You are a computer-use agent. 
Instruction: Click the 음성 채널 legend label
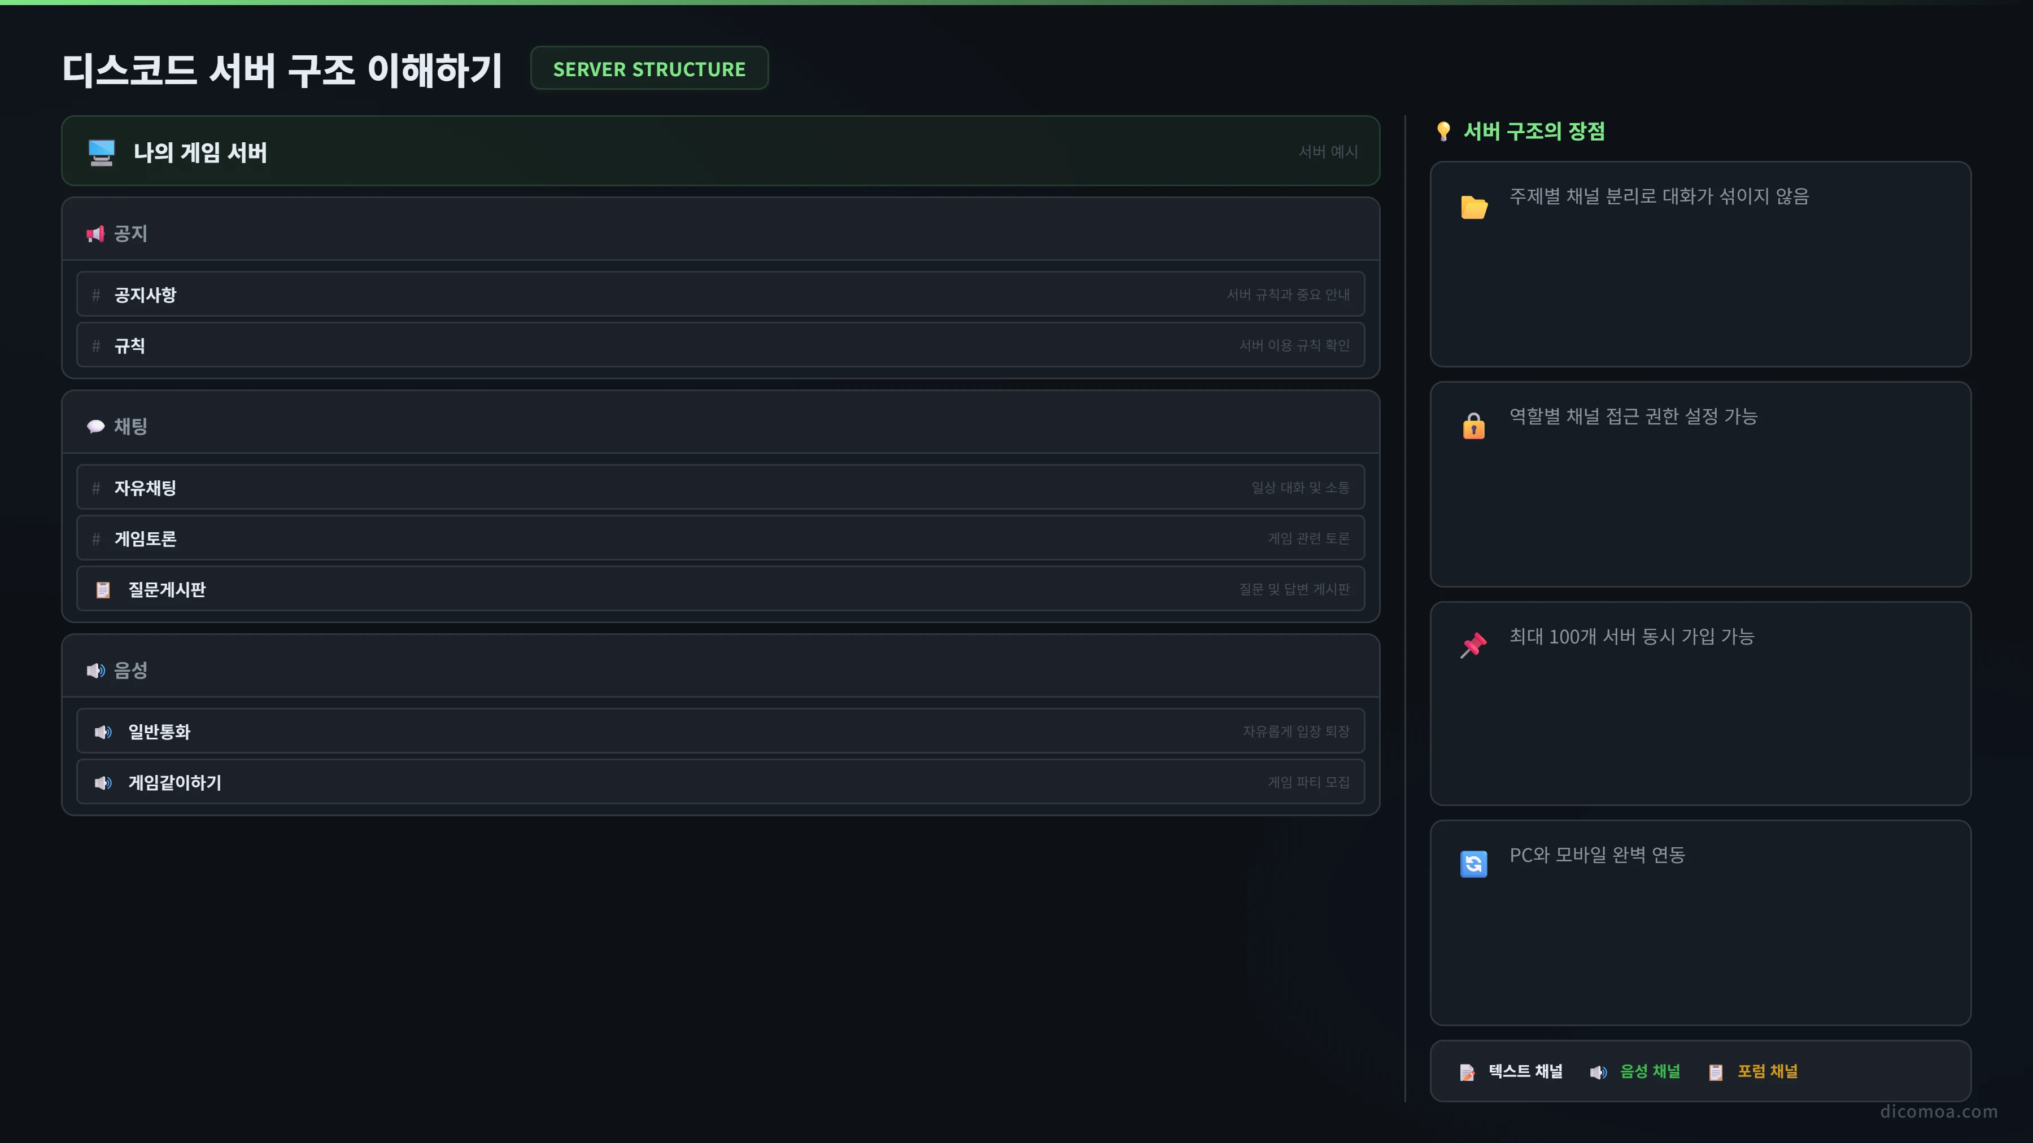click(x=1650, y=1071)
